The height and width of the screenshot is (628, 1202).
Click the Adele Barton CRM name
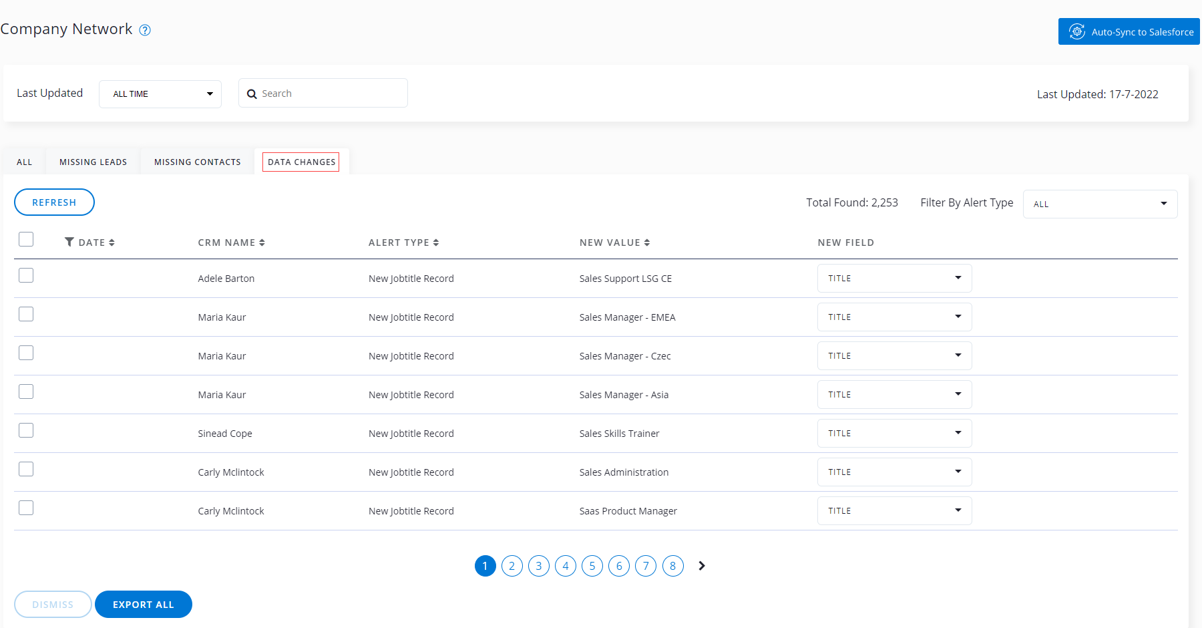click(226, 279)
